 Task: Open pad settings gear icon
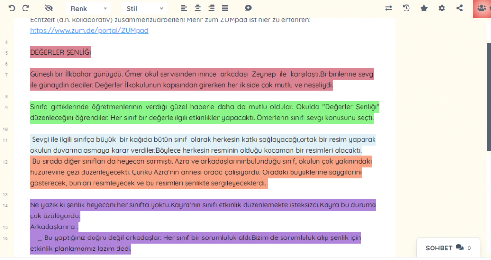442,8
